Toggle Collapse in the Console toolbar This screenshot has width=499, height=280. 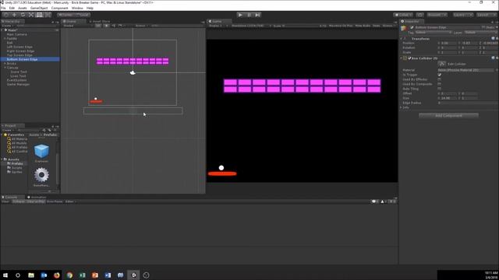point(19,201)
